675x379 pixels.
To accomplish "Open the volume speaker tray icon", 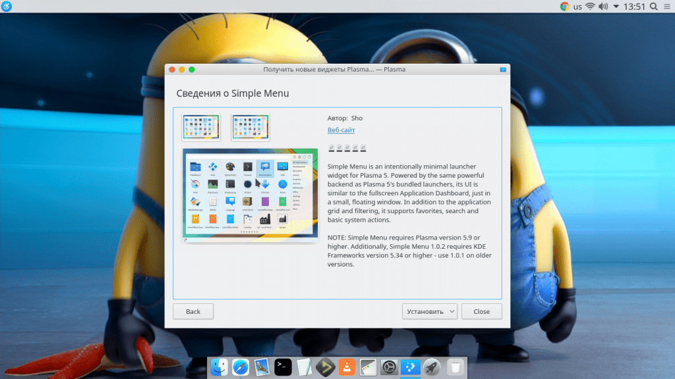I will (603, 7).
